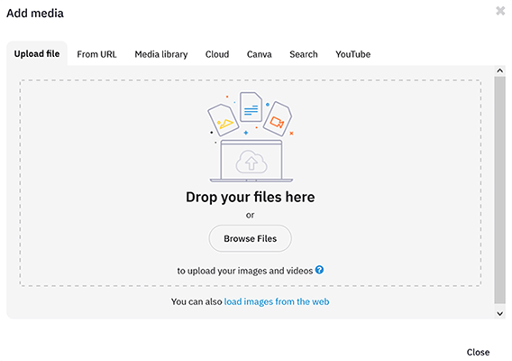Image resolution: width=512 pixels, height=361 pixels.
Task: Select the Cloud tab
Action: (x=217, y=54)
